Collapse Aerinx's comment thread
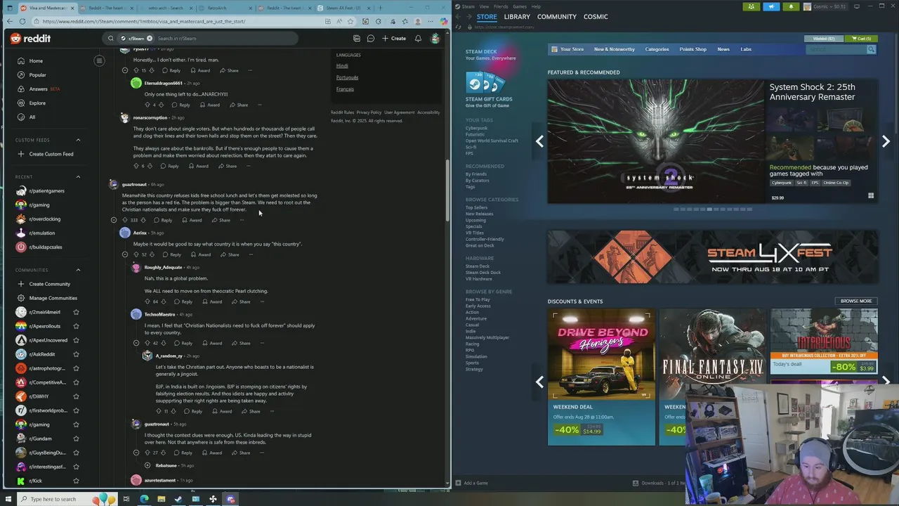The width and height of the screenshot is (899, 506). click(x=125, y=254)
